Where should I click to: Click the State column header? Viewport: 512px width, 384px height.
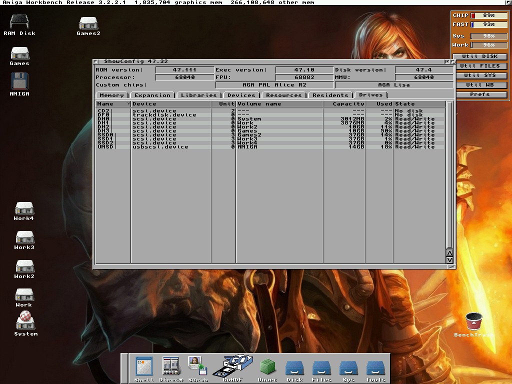coord(419,104)
